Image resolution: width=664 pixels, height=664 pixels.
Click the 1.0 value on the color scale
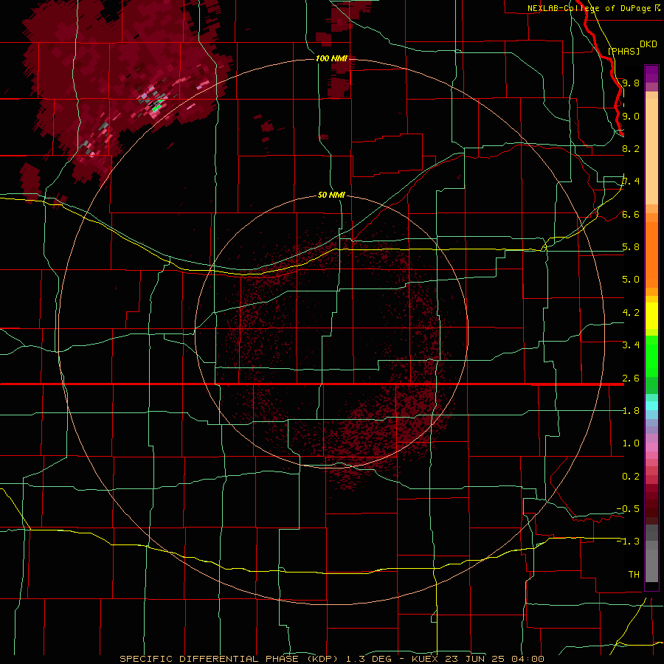coord(631,443)
